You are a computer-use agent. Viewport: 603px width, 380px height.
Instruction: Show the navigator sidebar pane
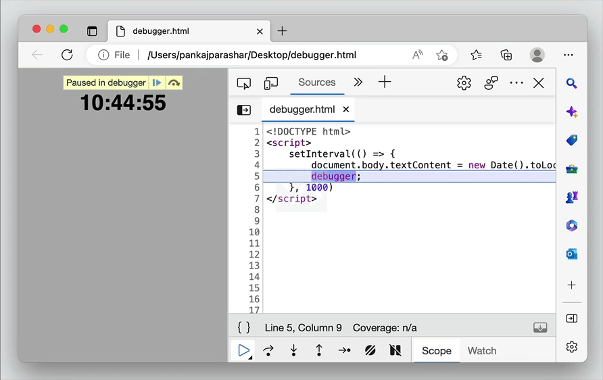click(x=244, y=110)
